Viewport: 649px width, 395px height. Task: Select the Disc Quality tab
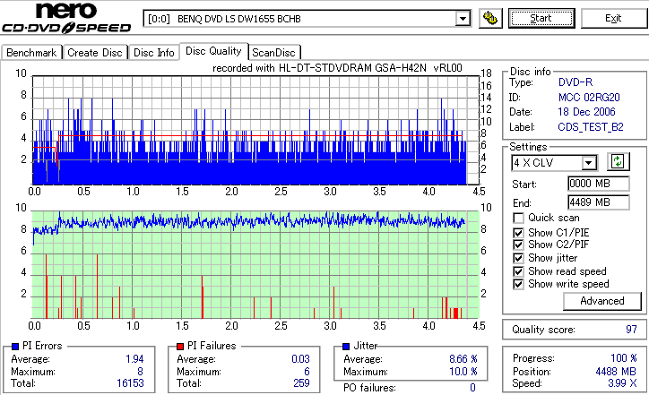pyautogui.click(x=213, y=51)
